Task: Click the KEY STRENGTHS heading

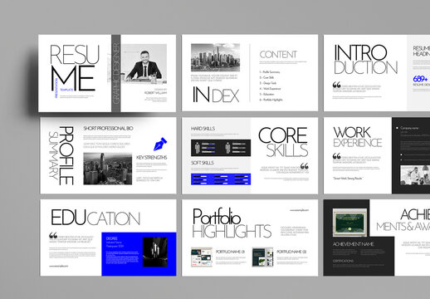Action: (151, 157)
